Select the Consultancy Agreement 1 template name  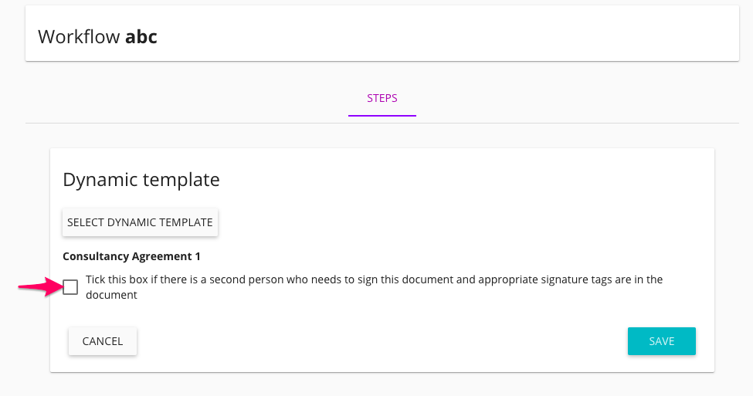pyautogui.click(x=131, y=256)
